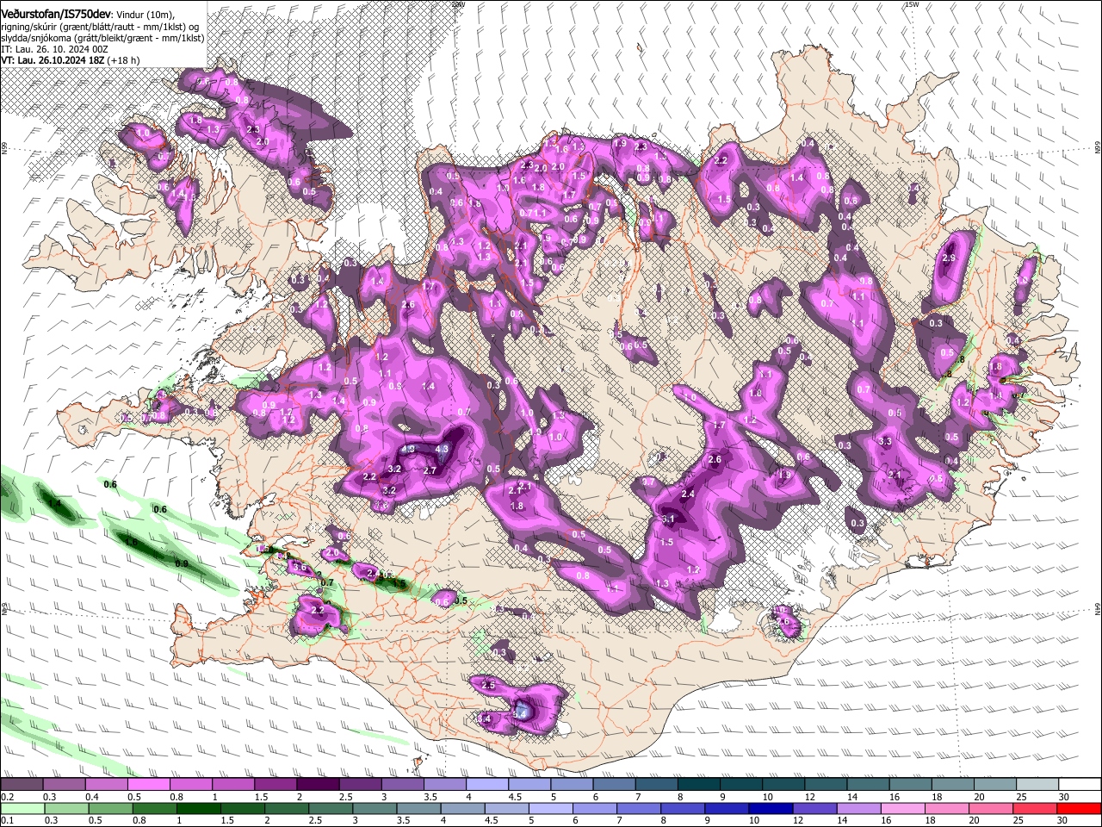Image resolution: width=1102 pixels, height=827 pixels.
Task: Click the bright red bottom-row swatch starting at 30
Action: click(1080, 808)
